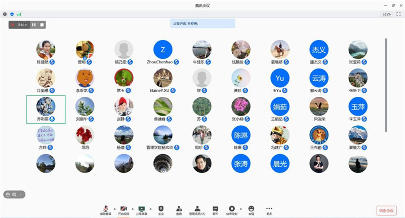
Task: Open the 更多 more options menu
Action: (x=269, y=209)
